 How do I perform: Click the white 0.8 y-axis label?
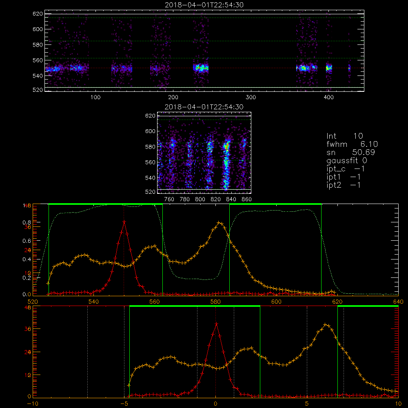coord(27,222)
